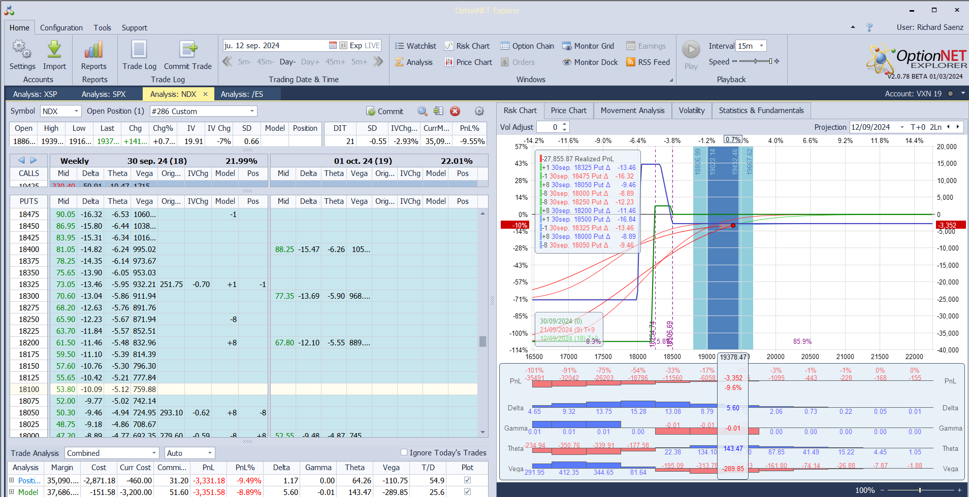Adjust the playback Speed slider

click(x=756, y=61)
